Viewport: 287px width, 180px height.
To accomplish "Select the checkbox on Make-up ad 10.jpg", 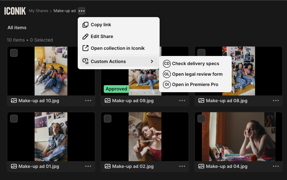I will (x=13, y=52).
